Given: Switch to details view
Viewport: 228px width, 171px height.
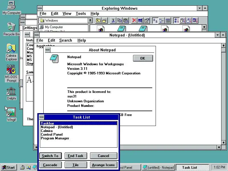Looking at the screenshot, I should (x=168, y=21).
